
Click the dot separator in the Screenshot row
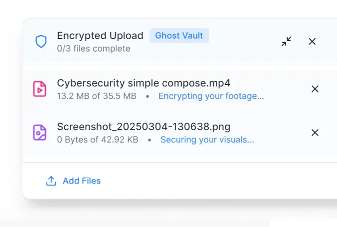(x=150, y=140)
